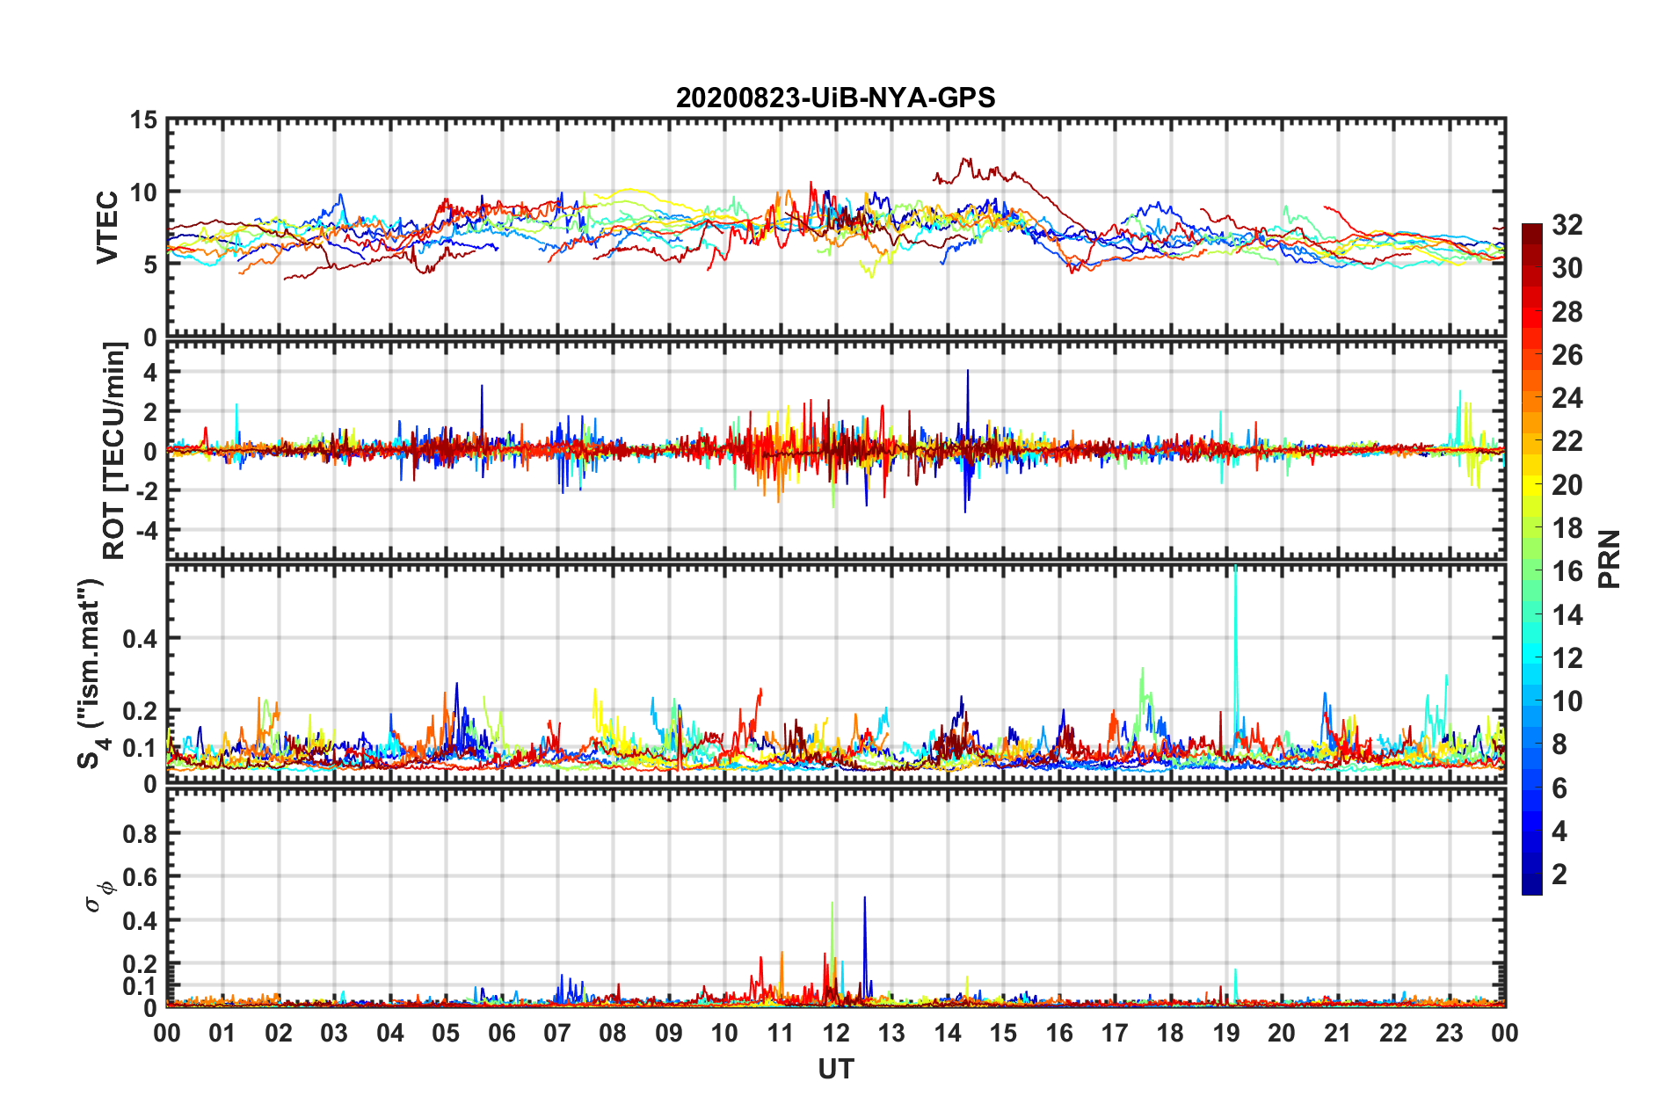Click the 19 tick on UT axis

1226,1033
